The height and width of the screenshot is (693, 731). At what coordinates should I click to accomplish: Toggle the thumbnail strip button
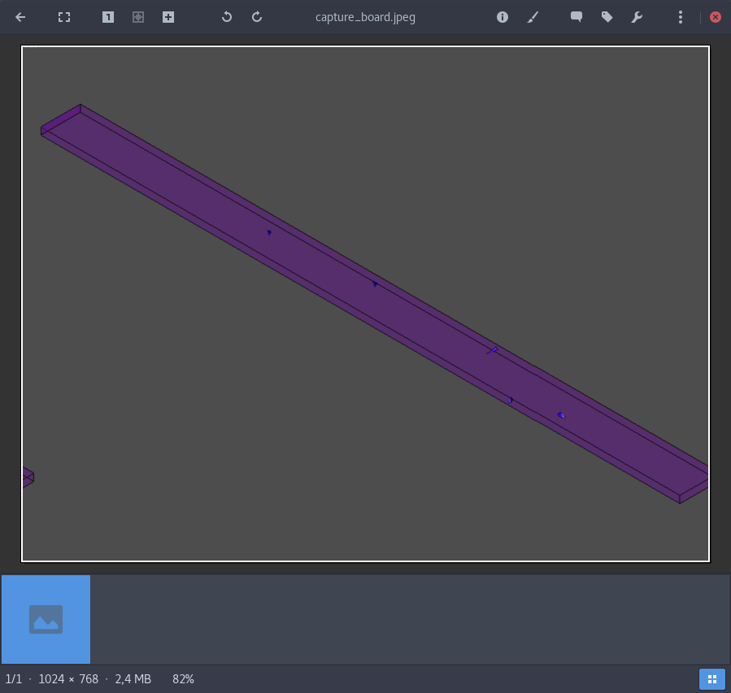[711, 679]
